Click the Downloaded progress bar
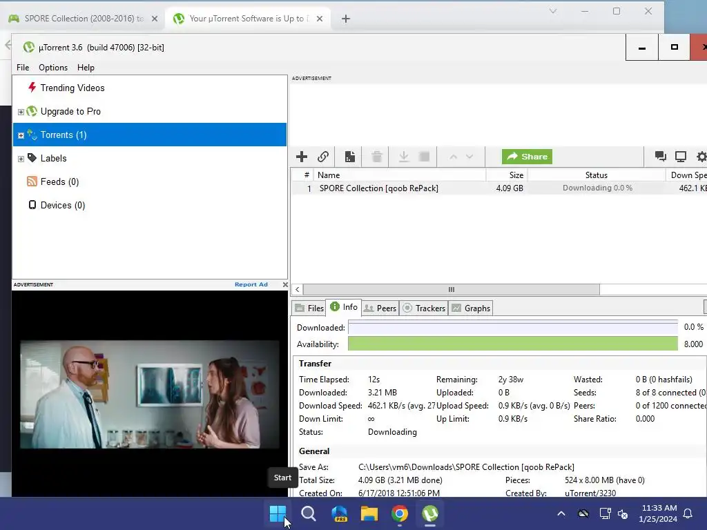Viewport: 707px width, 530px height. pos(513,328)
